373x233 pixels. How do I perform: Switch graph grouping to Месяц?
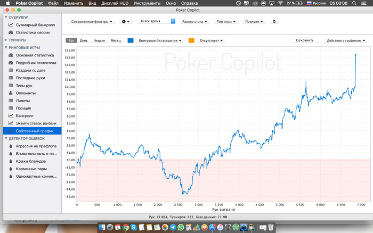pos(116,40)
